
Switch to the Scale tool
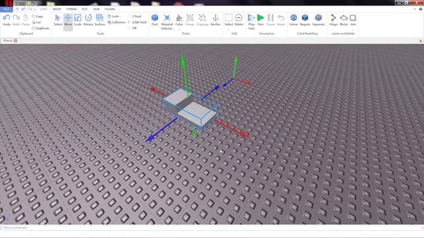(78, 20)
